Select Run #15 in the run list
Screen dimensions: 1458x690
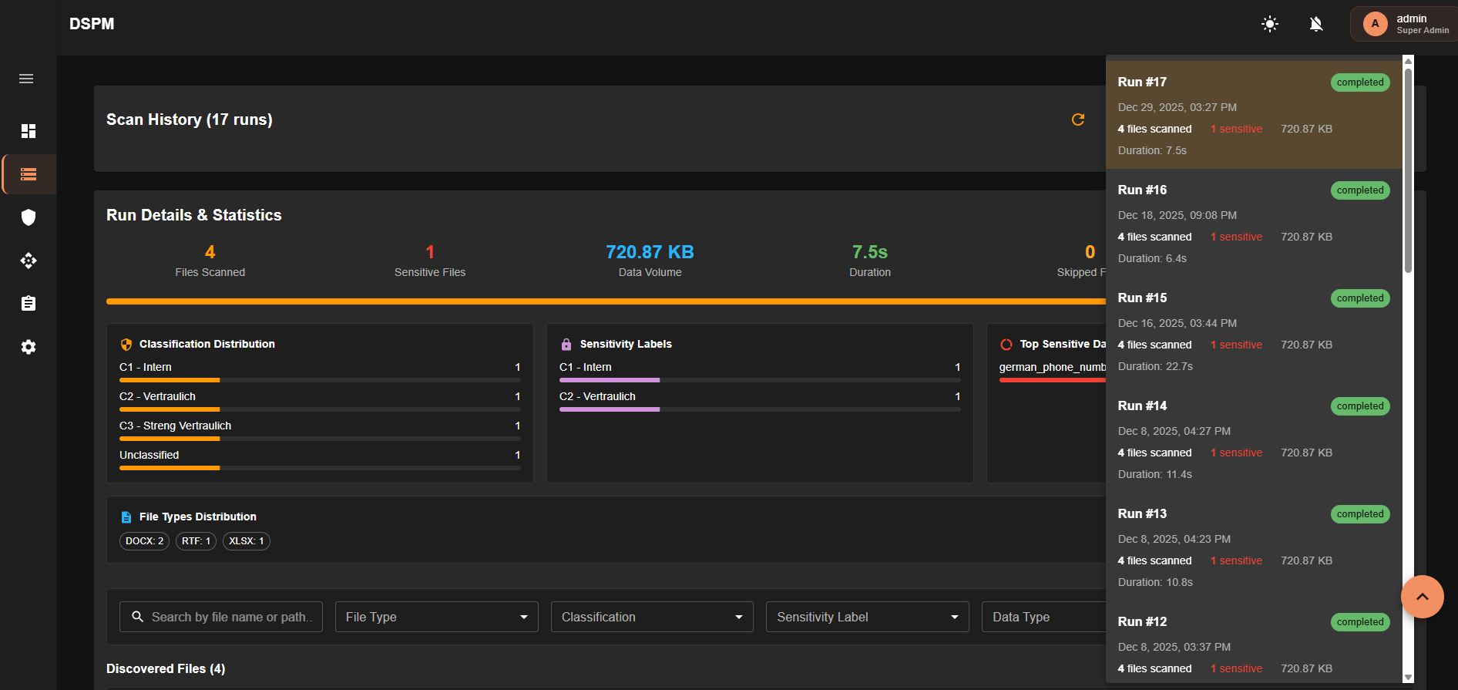(x=1254, y=331)
